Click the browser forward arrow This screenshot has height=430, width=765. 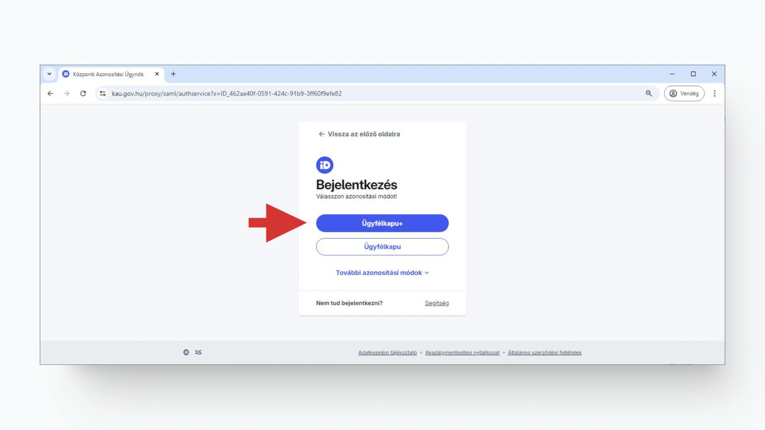pyautogui.click(x=67, y=94)
